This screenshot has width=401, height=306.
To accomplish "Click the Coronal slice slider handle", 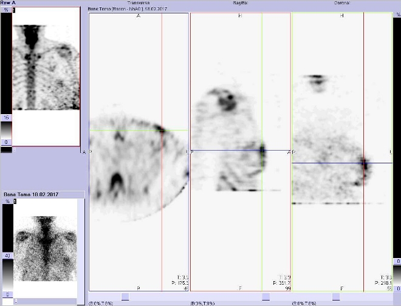I will tap(336, 297).
